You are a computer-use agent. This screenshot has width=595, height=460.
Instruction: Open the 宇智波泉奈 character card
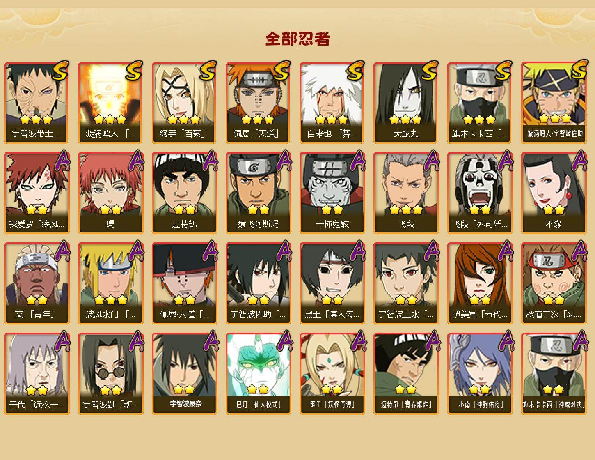[x=184, y=374]
